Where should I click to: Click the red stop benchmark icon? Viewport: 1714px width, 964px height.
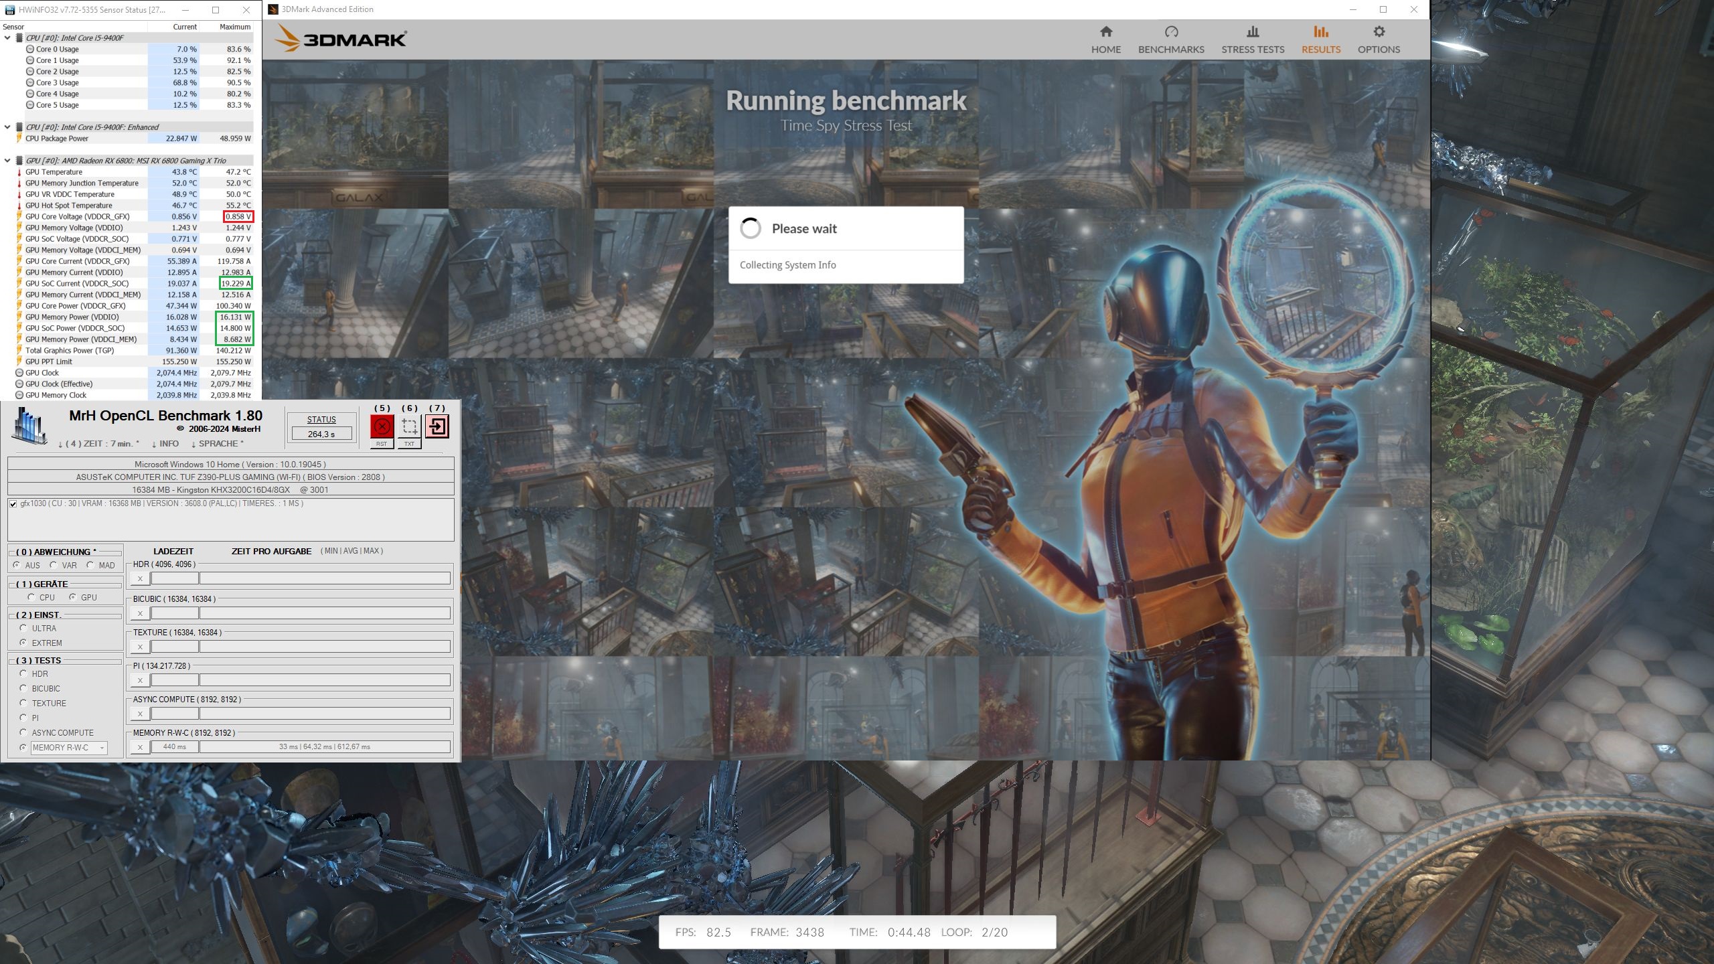pos(382,426)
